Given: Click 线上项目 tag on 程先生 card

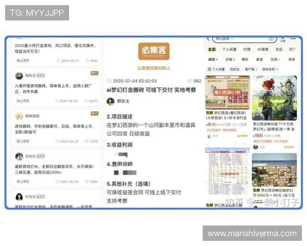Looking at the screenshot, I should tap(23, 101).
